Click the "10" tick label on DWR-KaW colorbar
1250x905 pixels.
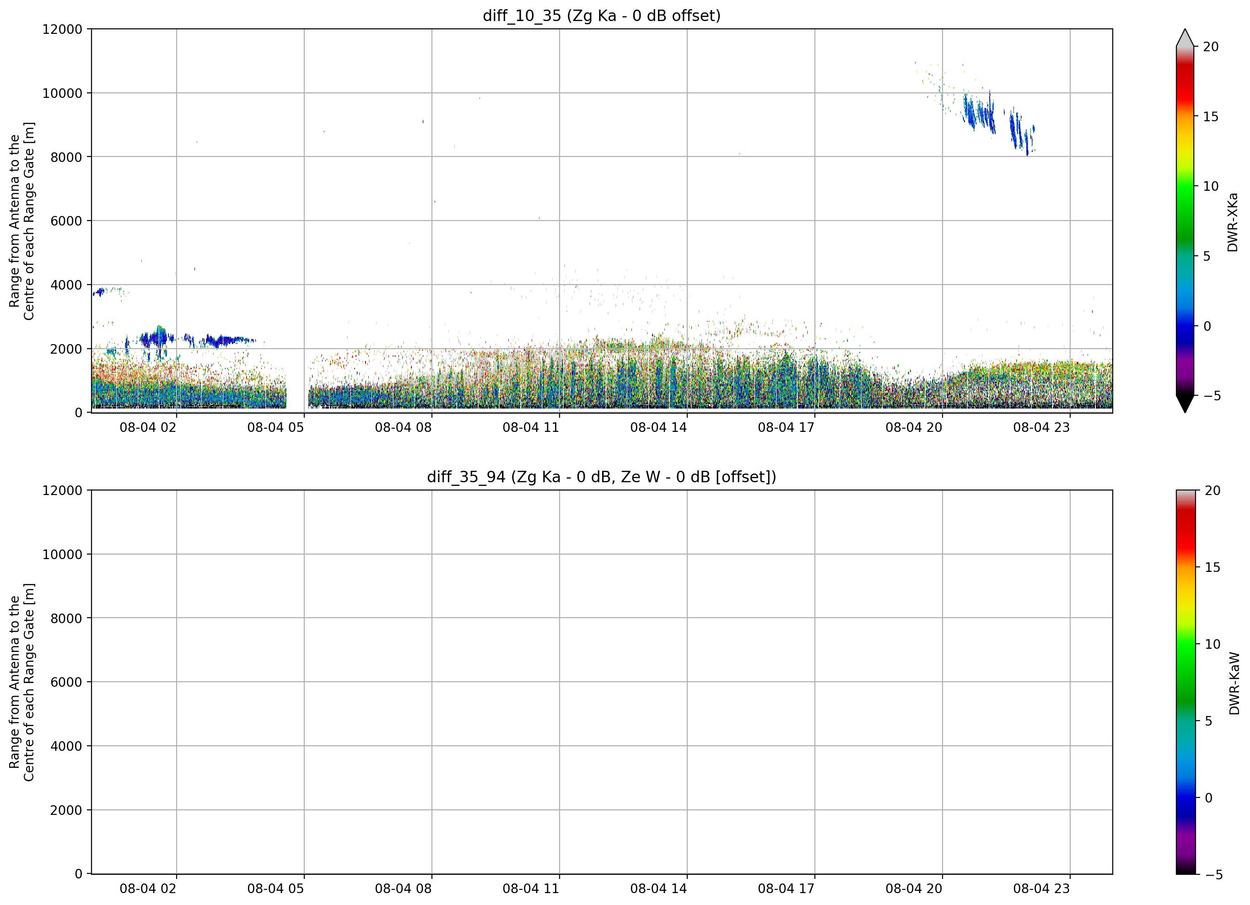1212,644
